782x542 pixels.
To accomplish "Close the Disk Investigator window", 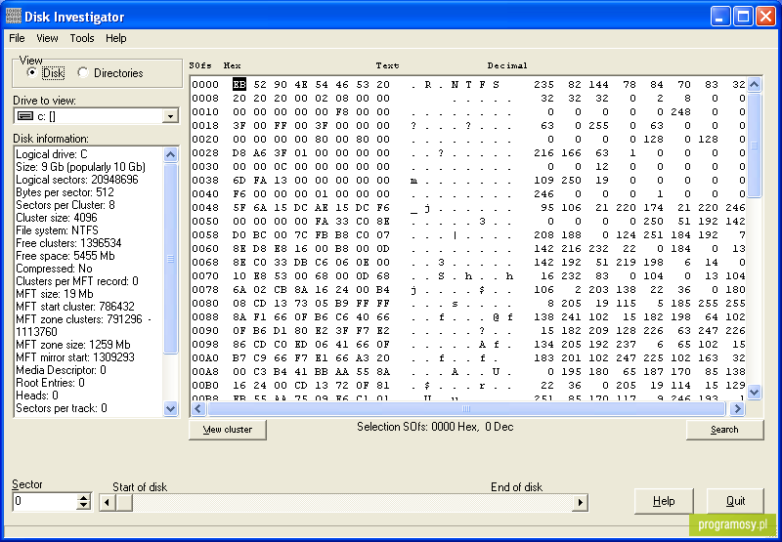I will click(x=765, y=17).
